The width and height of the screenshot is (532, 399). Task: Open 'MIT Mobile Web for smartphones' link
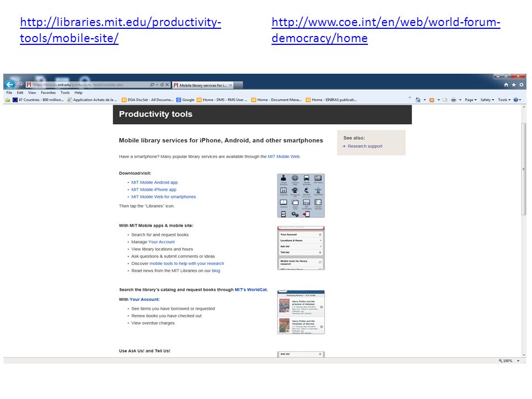pos(163,196)
